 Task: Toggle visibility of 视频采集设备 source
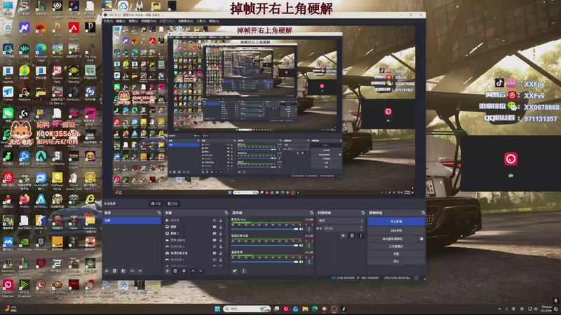215,253
